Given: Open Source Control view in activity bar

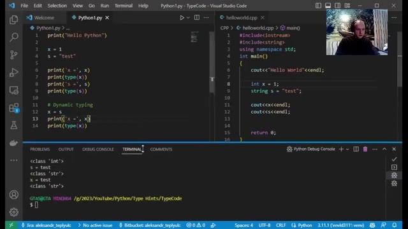Looking at the screenshot, I should [14, 55].
